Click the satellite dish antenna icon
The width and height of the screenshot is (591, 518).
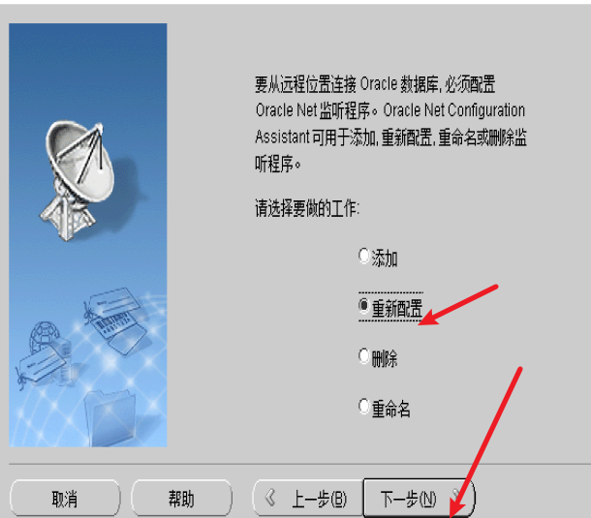coord(78,180)
